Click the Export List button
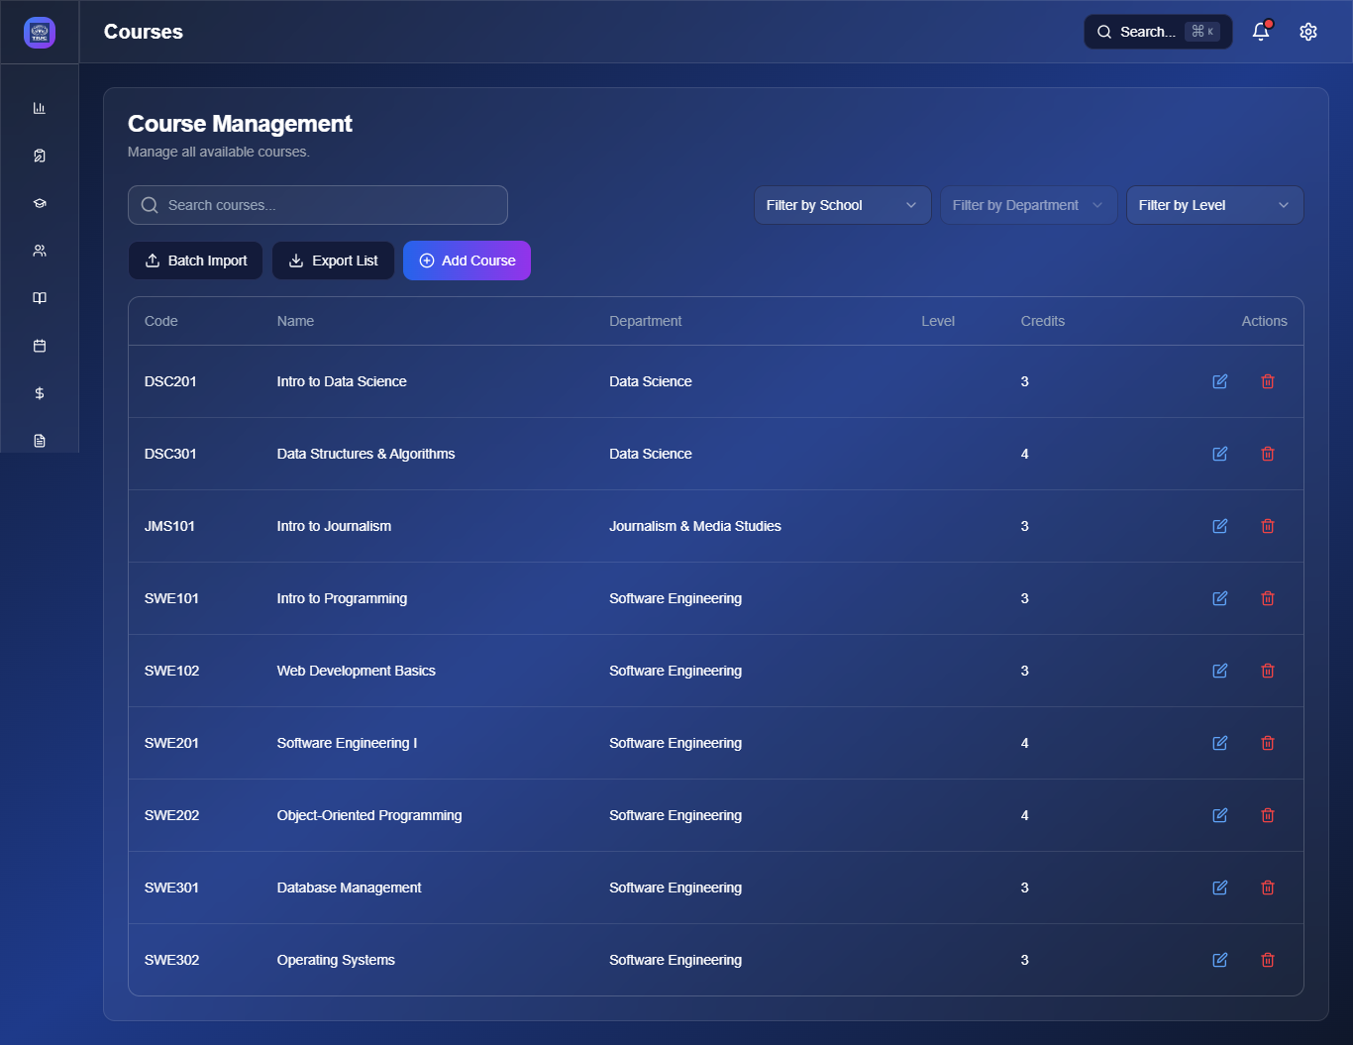 333,261
